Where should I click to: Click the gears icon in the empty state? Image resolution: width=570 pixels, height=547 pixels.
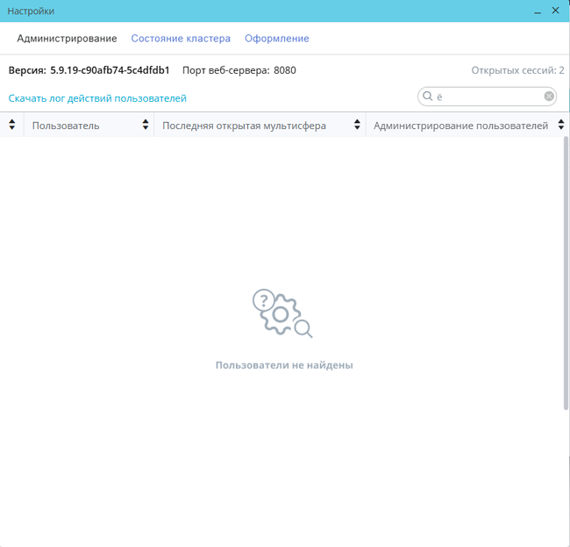tap(282, 313)
